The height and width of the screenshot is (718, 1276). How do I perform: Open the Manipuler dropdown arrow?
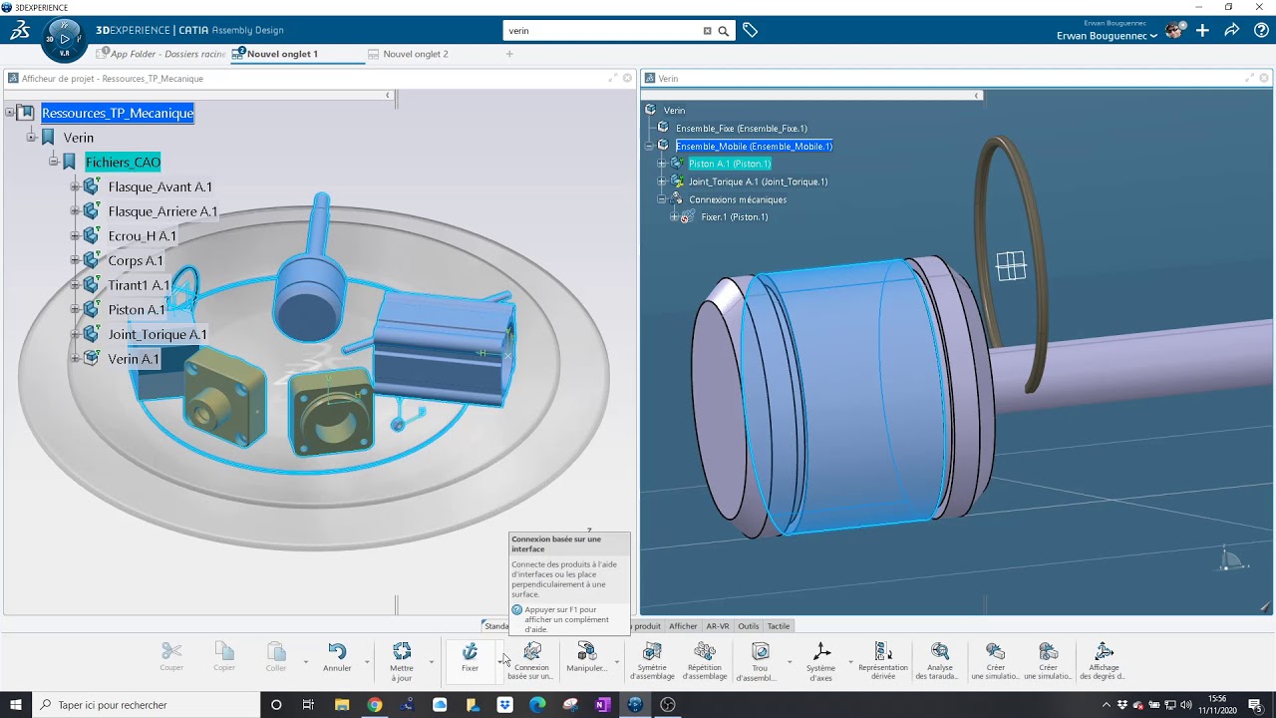click(616, 661)
